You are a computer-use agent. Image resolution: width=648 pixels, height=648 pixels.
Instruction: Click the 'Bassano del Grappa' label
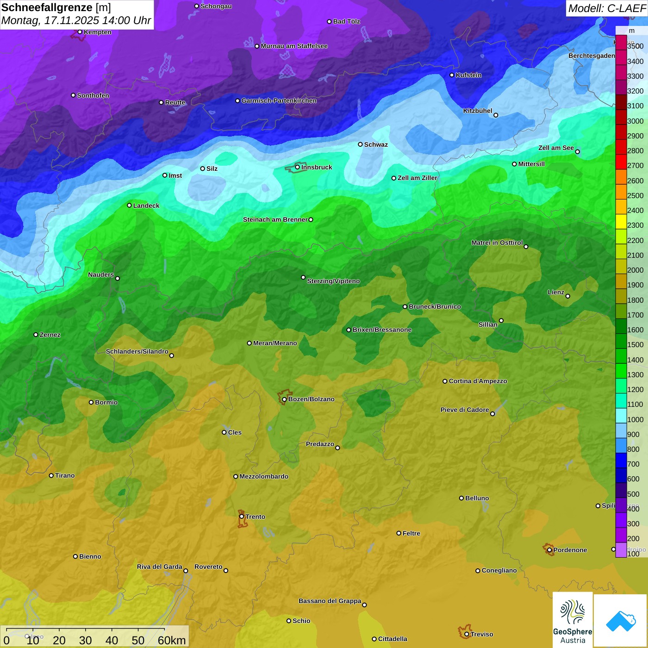point(330,601)
